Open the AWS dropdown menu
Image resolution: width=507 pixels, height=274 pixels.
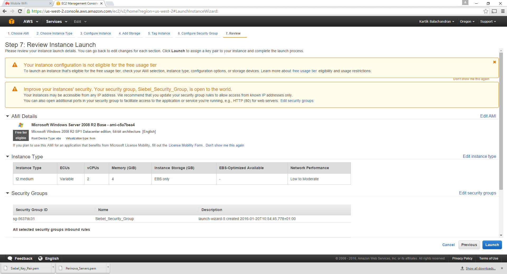click(31, 22)
